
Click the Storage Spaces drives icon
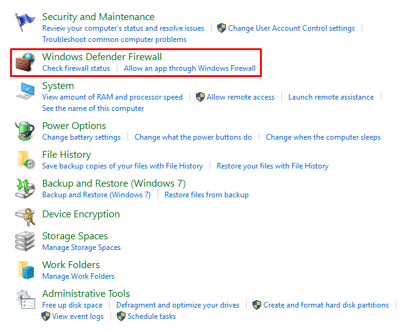[x=24, y=241]
